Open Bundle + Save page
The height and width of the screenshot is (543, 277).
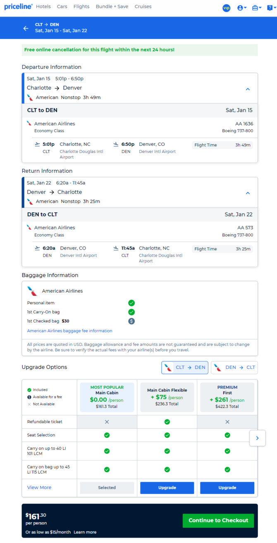tap(112, 7)
